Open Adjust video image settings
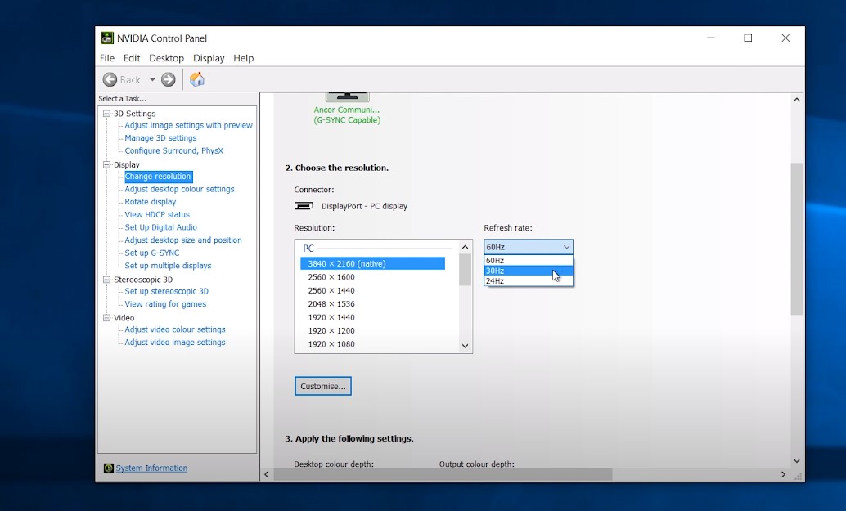 (x=175, y=343)
